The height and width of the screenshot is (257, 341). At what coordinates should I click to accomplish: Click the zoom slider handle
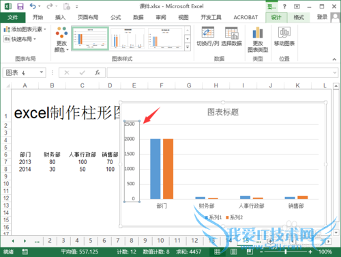pos(286,252)
